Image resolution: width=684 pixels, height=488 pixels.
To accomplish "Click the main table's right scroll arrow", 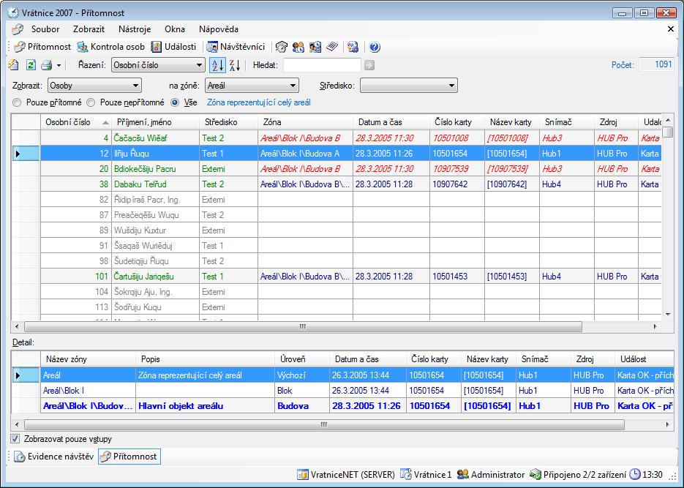I will coord(655,326).
